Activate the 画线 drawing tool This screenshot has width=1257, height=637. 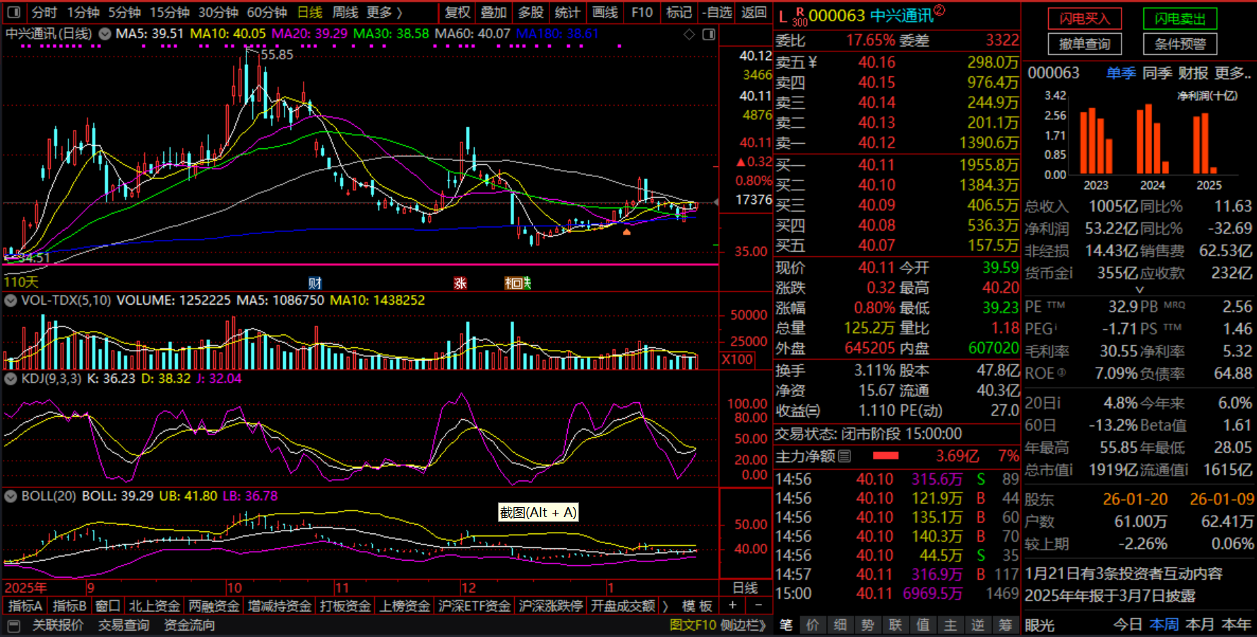coord(605,12)
